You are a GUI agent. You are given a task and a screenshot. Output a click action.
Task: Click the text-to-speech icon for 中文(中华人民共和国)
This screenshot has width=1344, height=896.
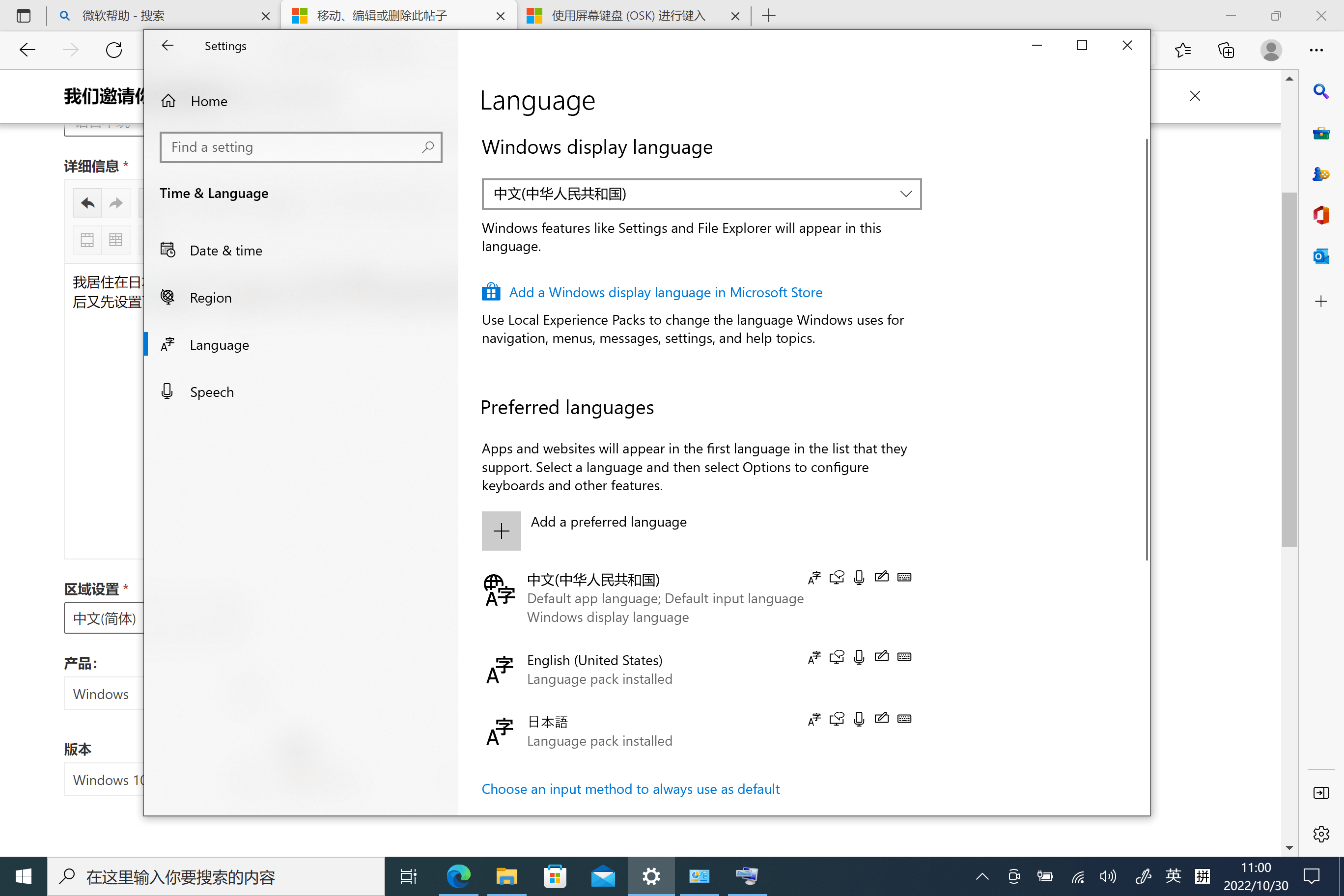[837, 577]
